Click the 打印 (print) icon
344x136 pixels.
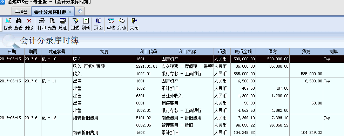[x=42, y=21]
